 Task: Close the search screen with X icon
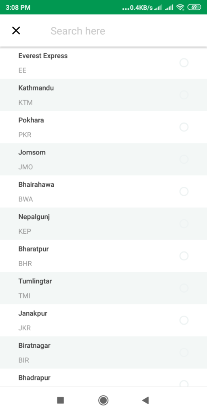point(16,31)
